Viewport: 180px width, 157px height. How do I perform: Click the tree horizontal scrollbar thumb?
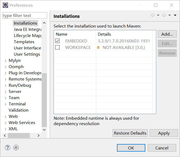[x=19, y=135]
